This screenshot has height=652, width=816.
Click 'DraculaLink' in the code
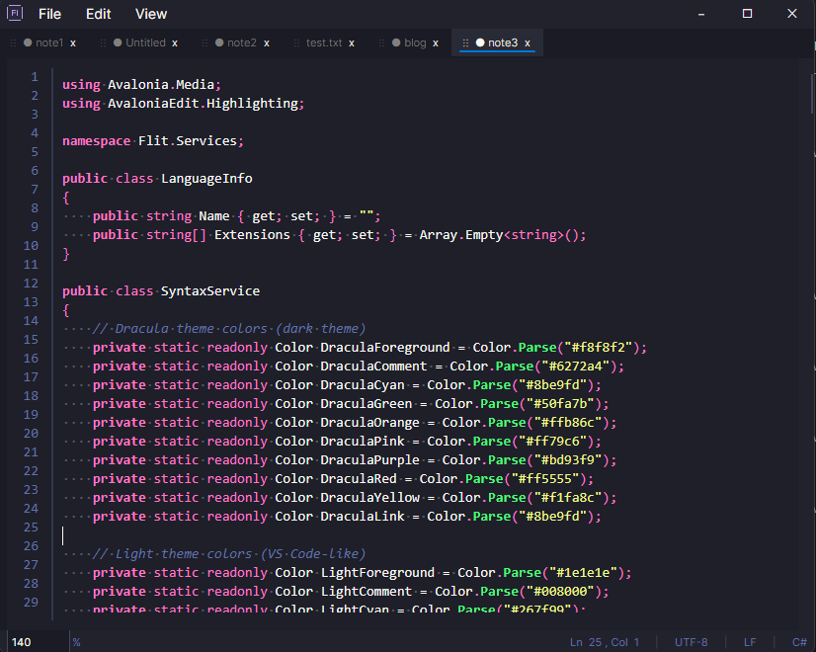pyautogui.click(x=363, y=517)
